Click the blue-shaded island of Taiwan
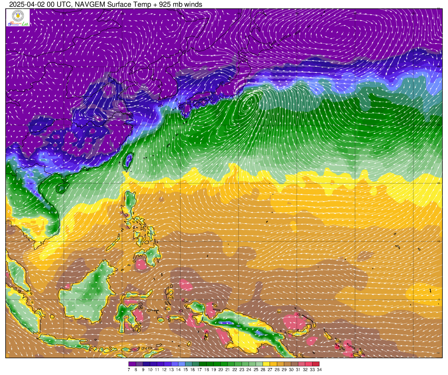The width and height of the screenshot is (448, 375). click(x=128, y=161)
